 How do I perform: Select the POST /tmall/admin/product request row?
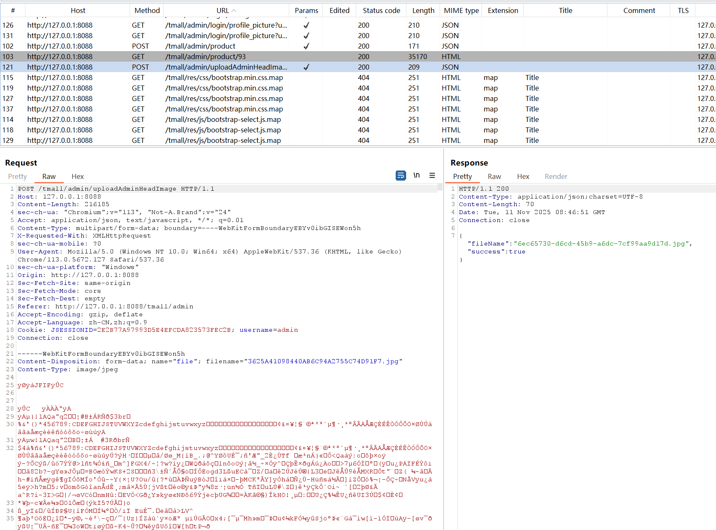(358, 46)
